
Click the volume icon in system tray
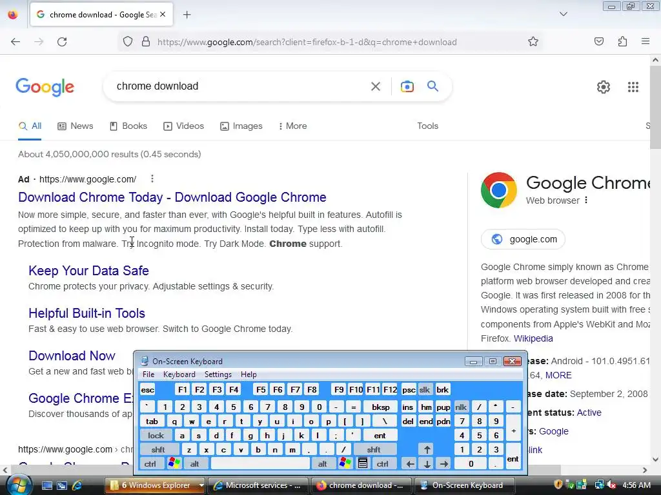[611, 485]
